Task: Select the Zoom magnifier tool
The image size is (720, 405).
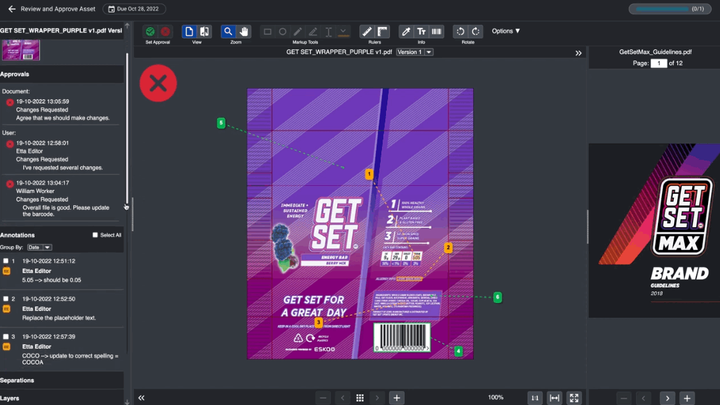Action: (227, 31)
